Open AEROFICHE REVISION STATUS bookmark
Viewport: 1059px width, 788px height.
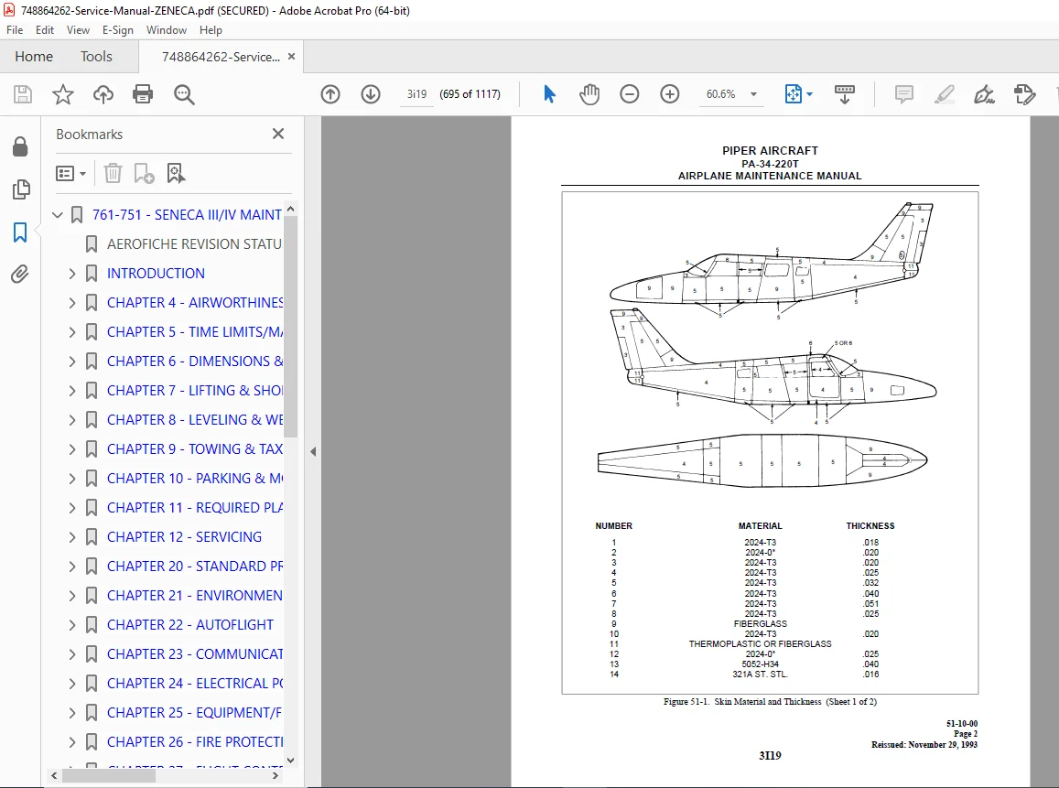(194, 243)
